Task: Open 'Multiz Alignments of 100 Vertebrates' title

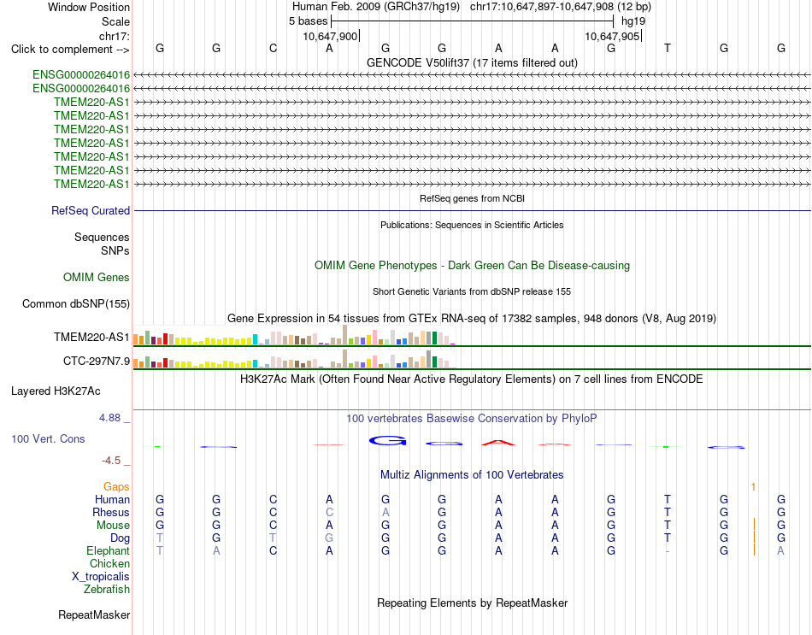Action: click(x=472, y=475)
